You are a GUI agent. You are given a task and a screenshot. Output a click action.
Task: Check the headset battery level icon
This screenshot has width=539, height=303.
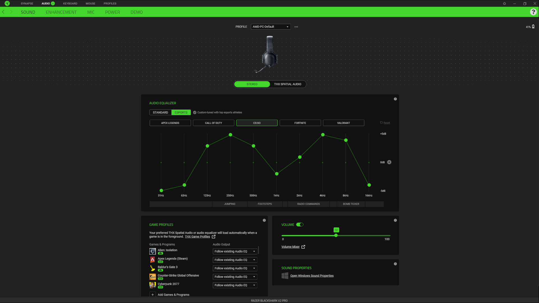pyautogui.click(x=533, y=27)
